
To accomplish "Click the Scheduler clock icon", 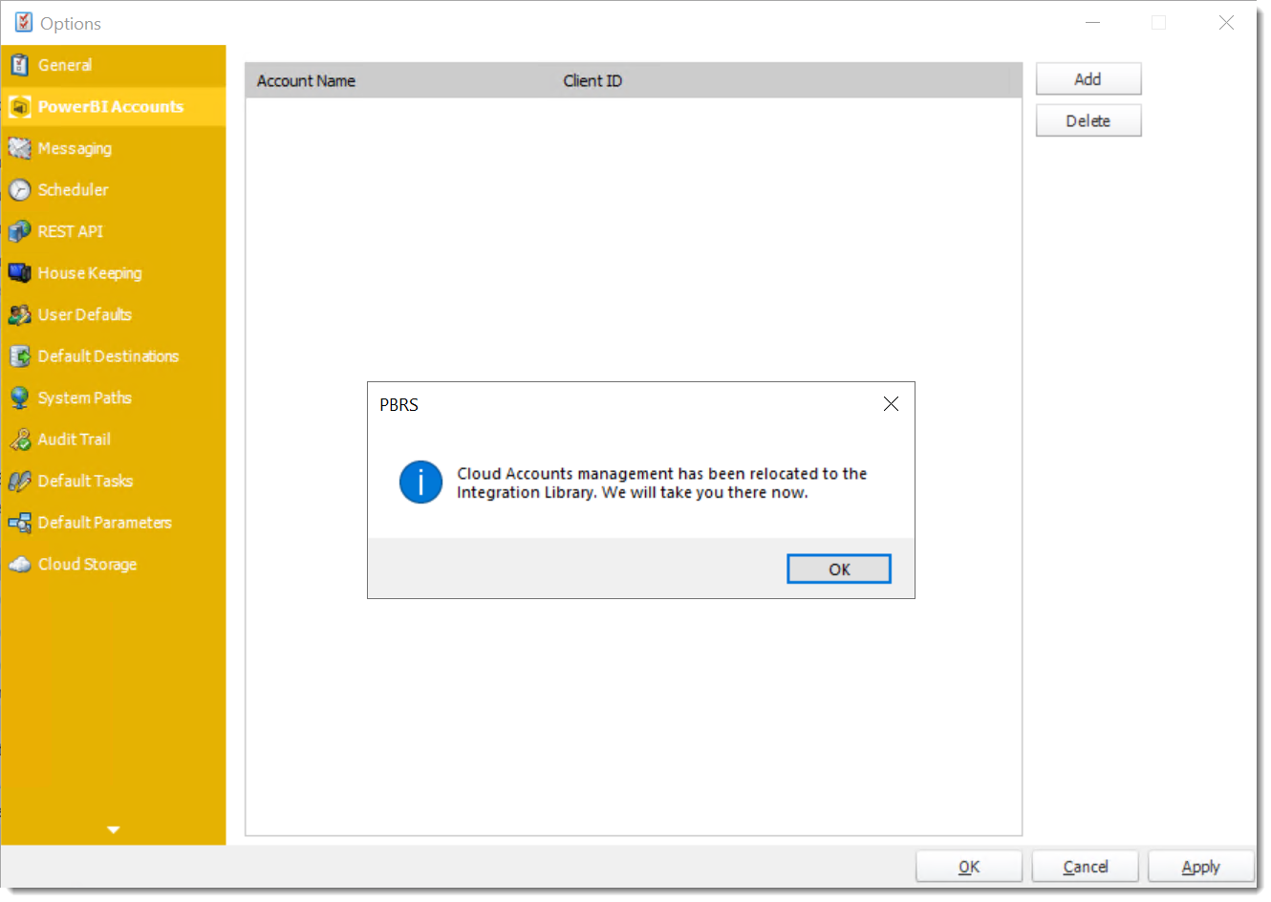I will click(21, 189).
